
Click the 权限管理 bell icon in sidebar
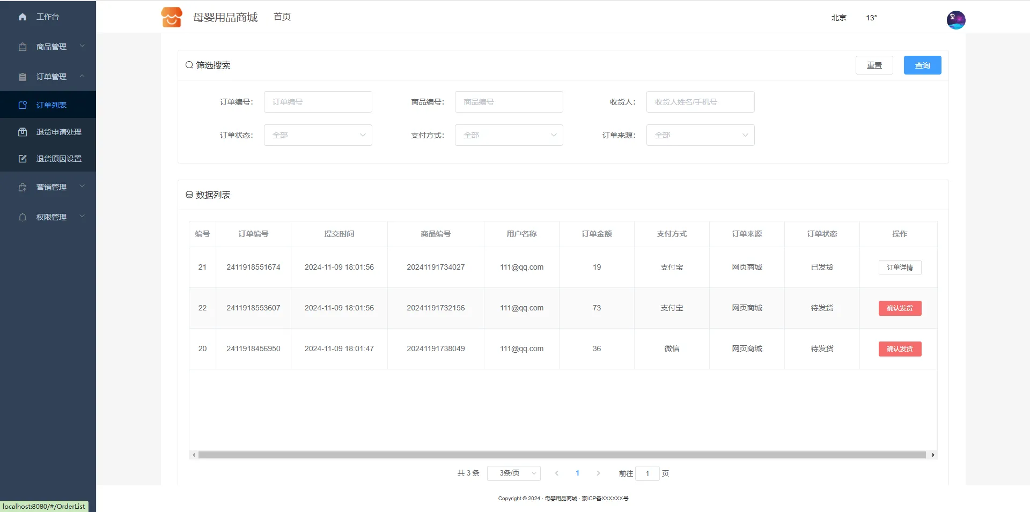23,218
